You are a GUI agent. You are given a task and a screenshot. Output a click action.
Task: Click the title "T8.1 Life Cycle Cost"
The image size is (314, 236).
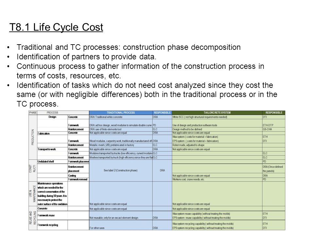(x=56, y=27)
